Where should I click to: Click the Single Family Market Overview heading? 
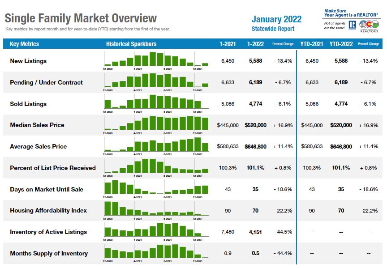tap(81, 18)
